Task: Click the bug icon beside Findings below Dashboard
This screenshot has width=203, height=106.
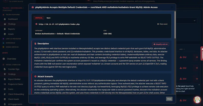Action: tap(5, 24)
